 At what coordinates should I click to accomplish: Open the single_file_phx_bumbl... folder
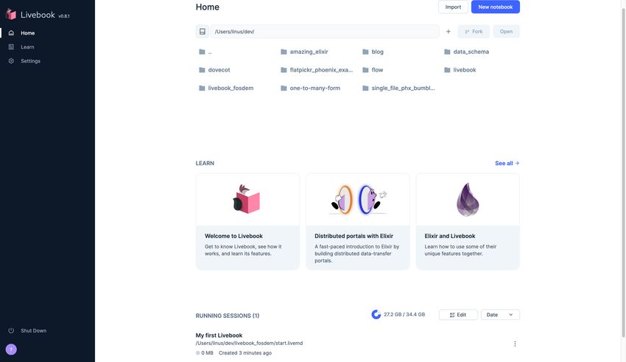[398, 88]
